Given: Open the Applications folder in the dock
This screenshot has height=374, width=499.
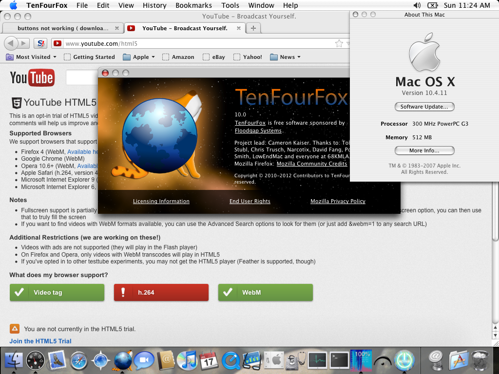Looking at the screenshot, I should [459, 360].
